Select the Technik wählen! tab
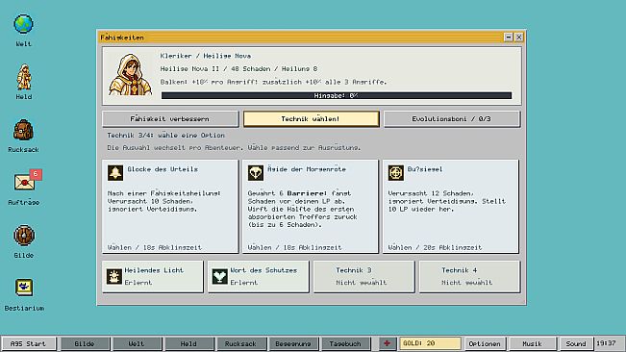The width and height of the screenshot is (626, 352). click(x=311, y=119)
